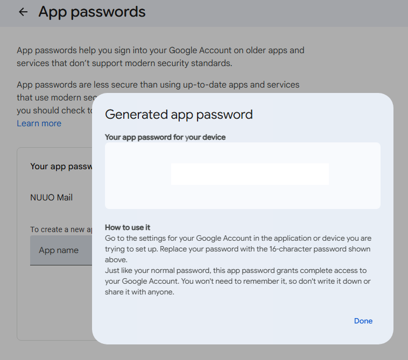Click the 'Your app passw' card heading behind dialog
The height and width of the screenshot is (360, 408).
click(x=61, y=167)
